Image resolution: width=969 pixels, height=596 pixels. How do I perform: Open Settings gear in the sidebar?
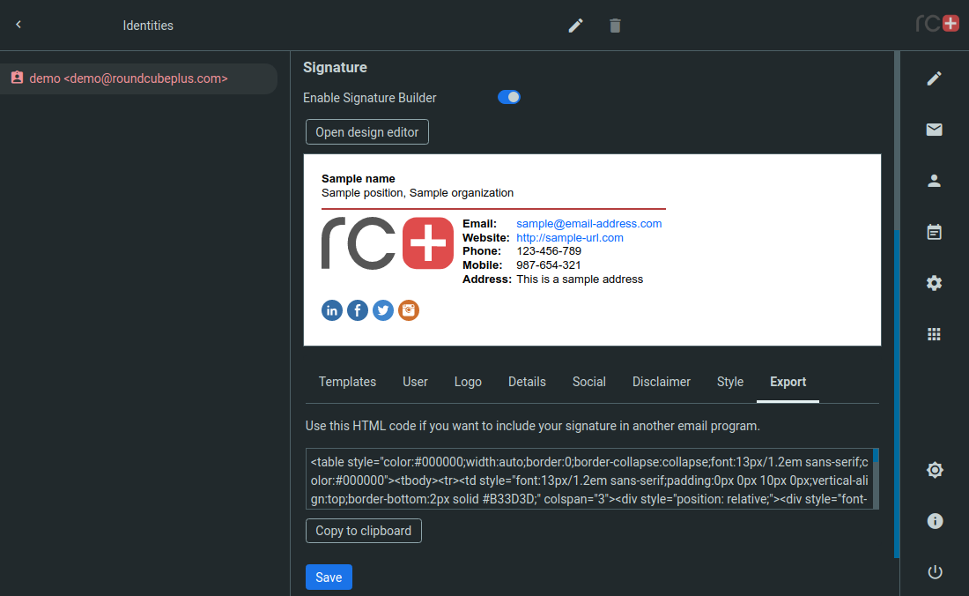click(935, 283)
